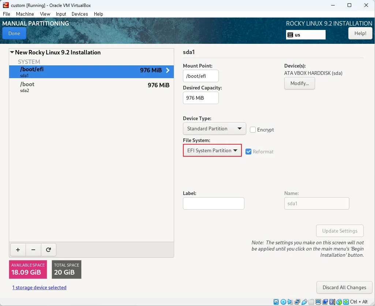Screen dimensions: 375x306
Task: Select the /boot/efi sda1 partition row
Action: pos(91,72)
